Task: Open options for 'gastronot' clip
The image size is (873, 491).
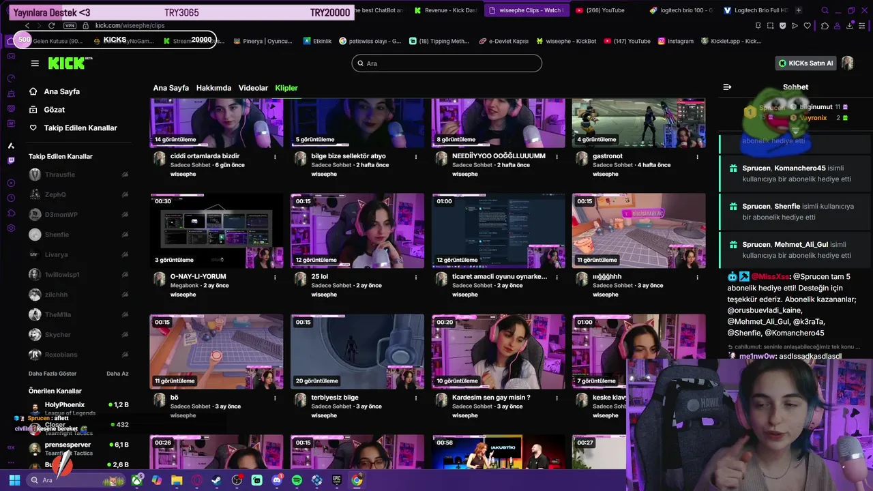Action: pos(697,156)
